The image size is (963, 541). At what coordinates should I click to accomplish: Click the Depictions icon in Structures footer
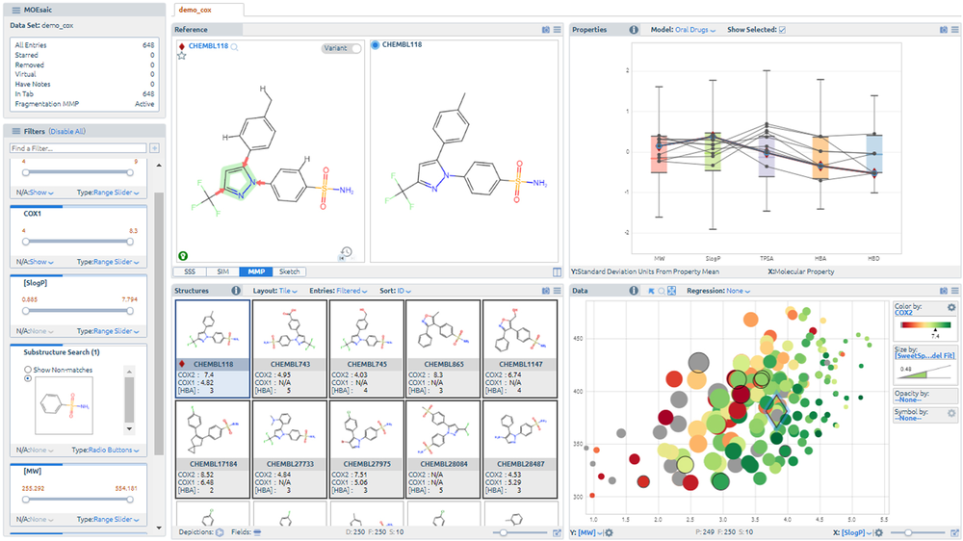(x=220, y=532)
